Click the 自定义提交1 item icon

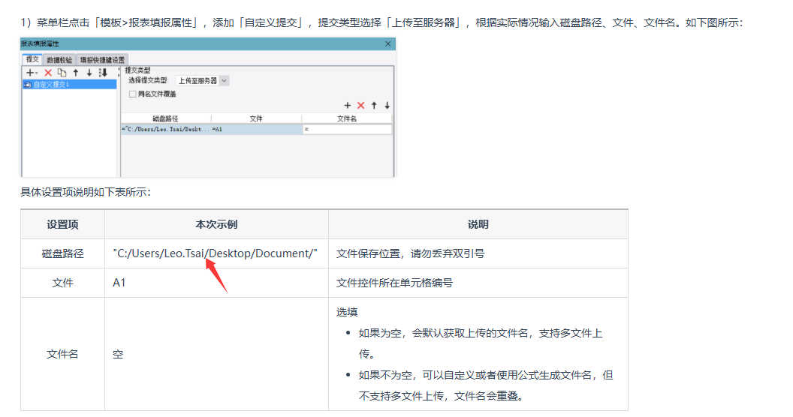tap(27, 85)
